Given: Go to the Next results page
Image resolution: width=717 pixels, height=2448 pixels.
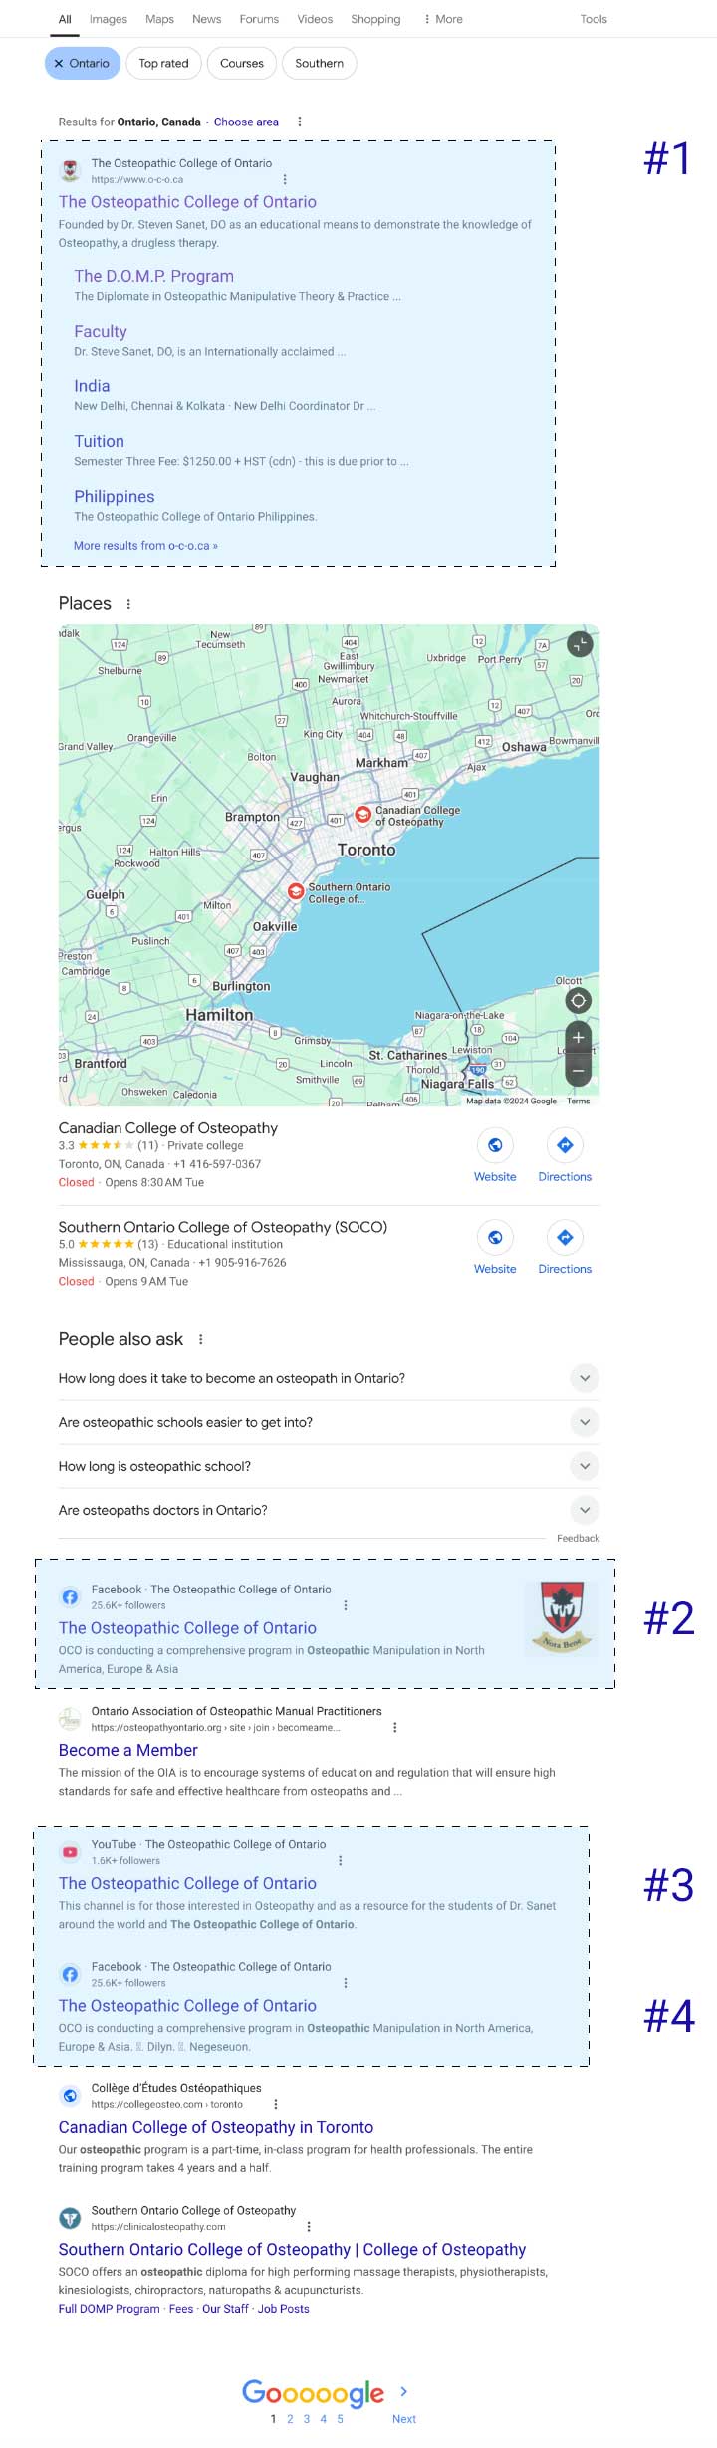Looking at the screenshot, I should (404, 2418).
